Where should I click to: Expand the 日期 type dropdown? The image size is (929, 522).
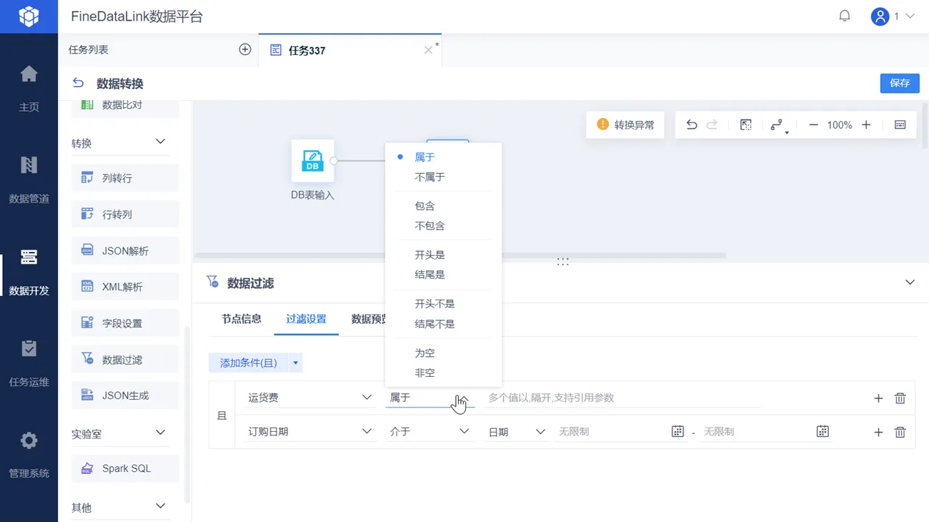coord(516,431)
